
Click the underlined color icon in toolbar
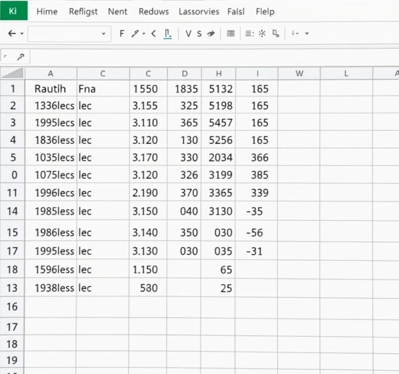(x=168, y=34)
